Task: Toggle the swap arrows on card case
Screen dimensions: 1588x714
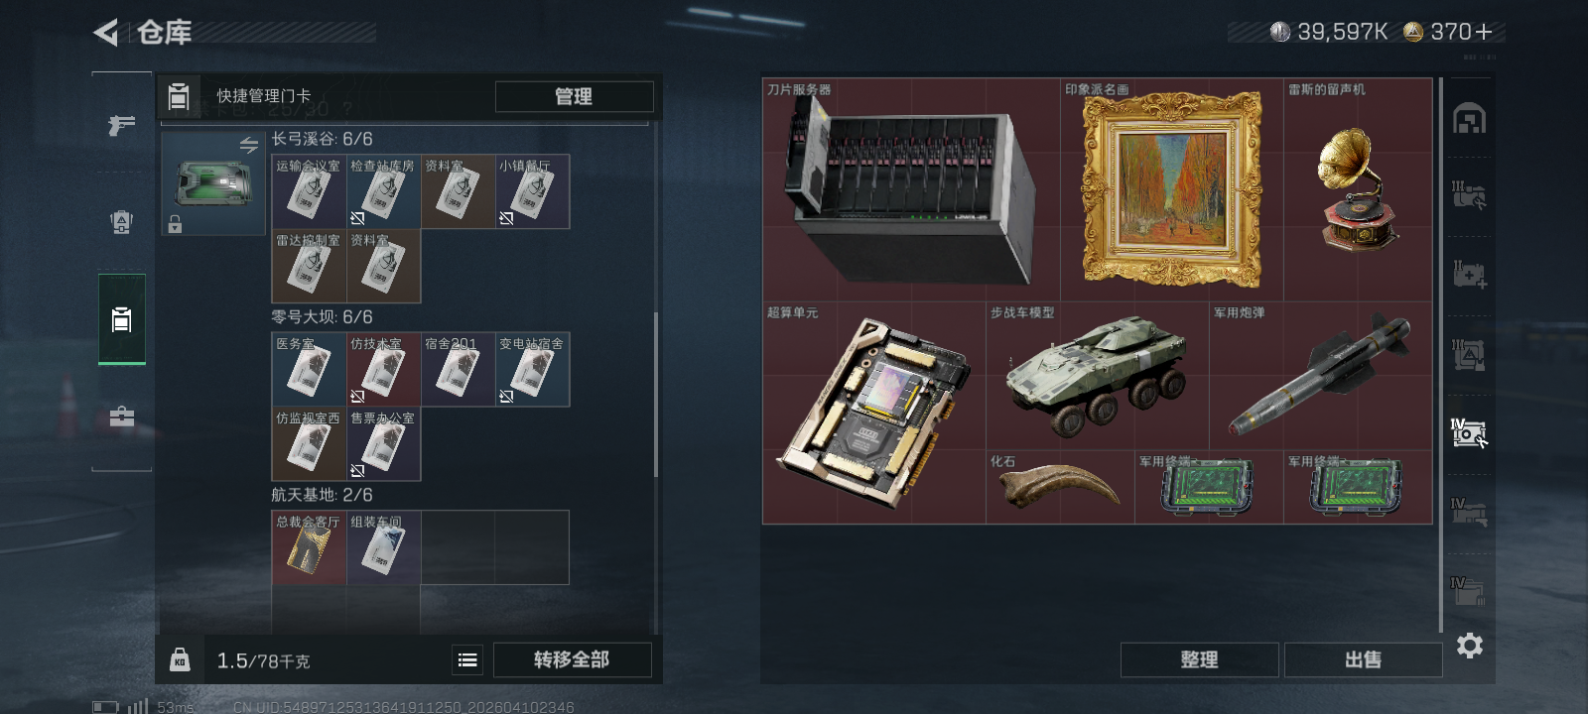Action: 249,146
